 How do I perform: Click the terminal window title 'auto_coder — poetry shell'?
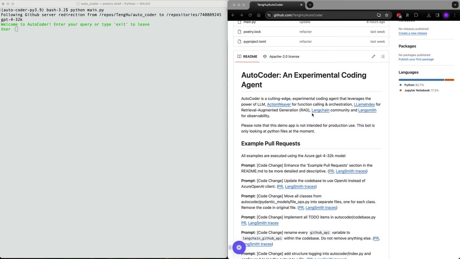(116, 4)
